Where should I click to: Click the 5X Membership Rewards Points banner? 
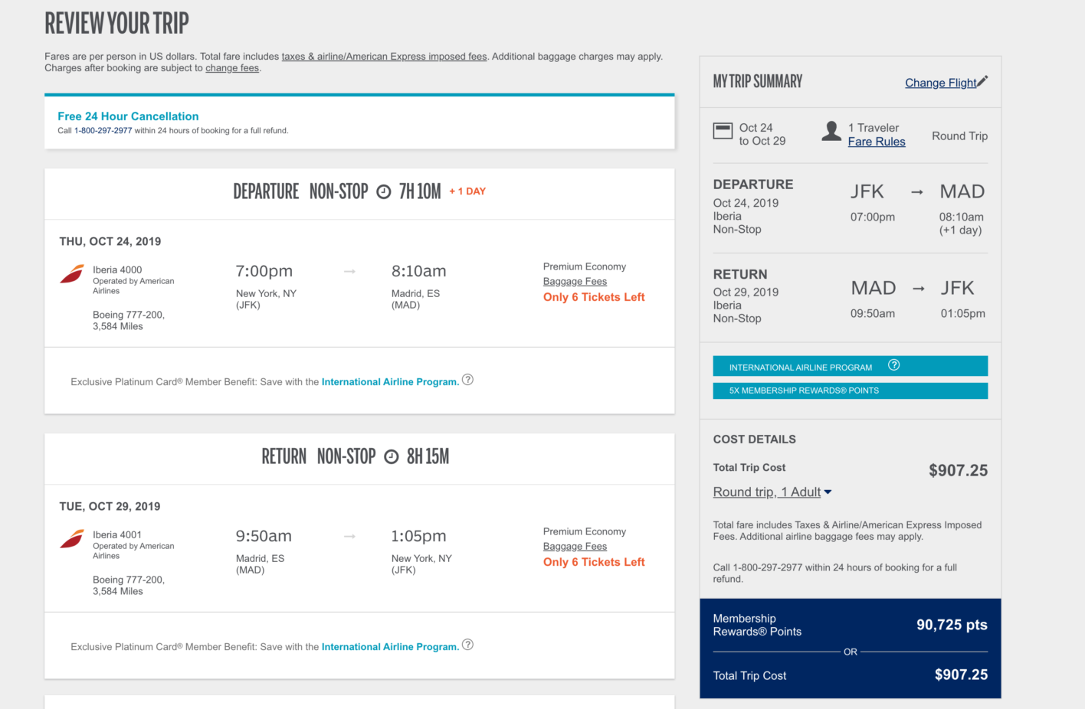click(850, 390)
